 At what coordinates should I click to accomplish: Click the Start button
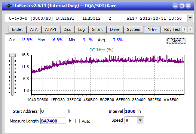click(x=176, y=41)
